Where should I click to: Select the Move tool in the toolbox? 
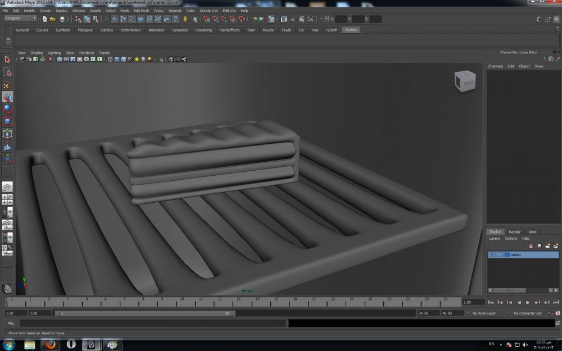7,97
